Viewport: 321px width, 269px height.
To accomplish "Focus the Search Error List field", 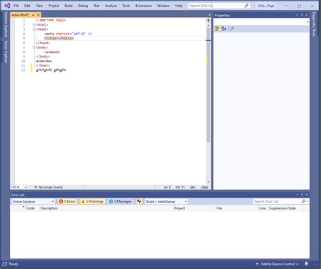I will coord(277,201).
